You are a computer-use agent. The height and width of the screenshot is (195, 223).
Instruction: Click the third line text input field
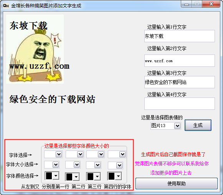[180, 82]
